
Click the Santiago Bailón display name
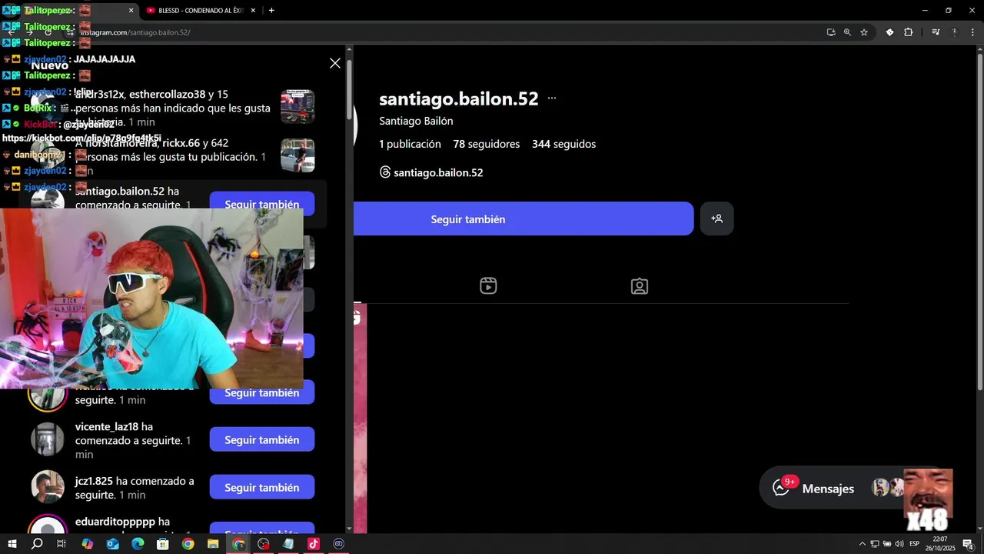416,121
